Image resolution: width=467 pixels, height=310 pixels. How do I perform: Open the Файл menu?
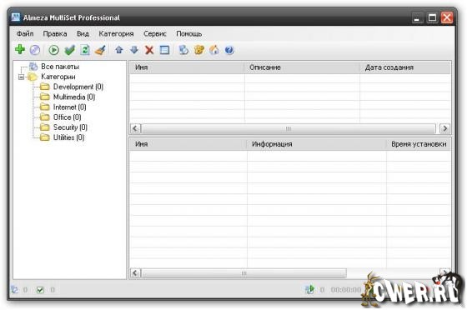coord(25,34)
